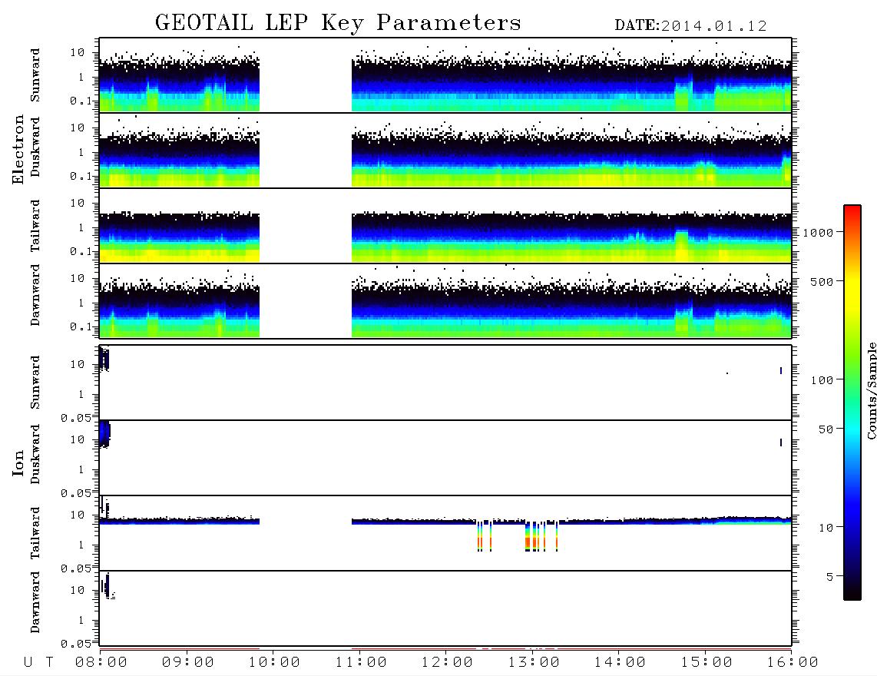Image resolution: width=877 pixels, height=676 pixels.
Task: Select the DATE:2014.01.12 label
Action: click(690, 26)
